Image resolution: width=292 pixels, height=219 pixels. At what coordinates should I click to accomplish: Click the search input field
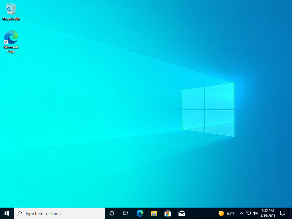coord(57,213)
